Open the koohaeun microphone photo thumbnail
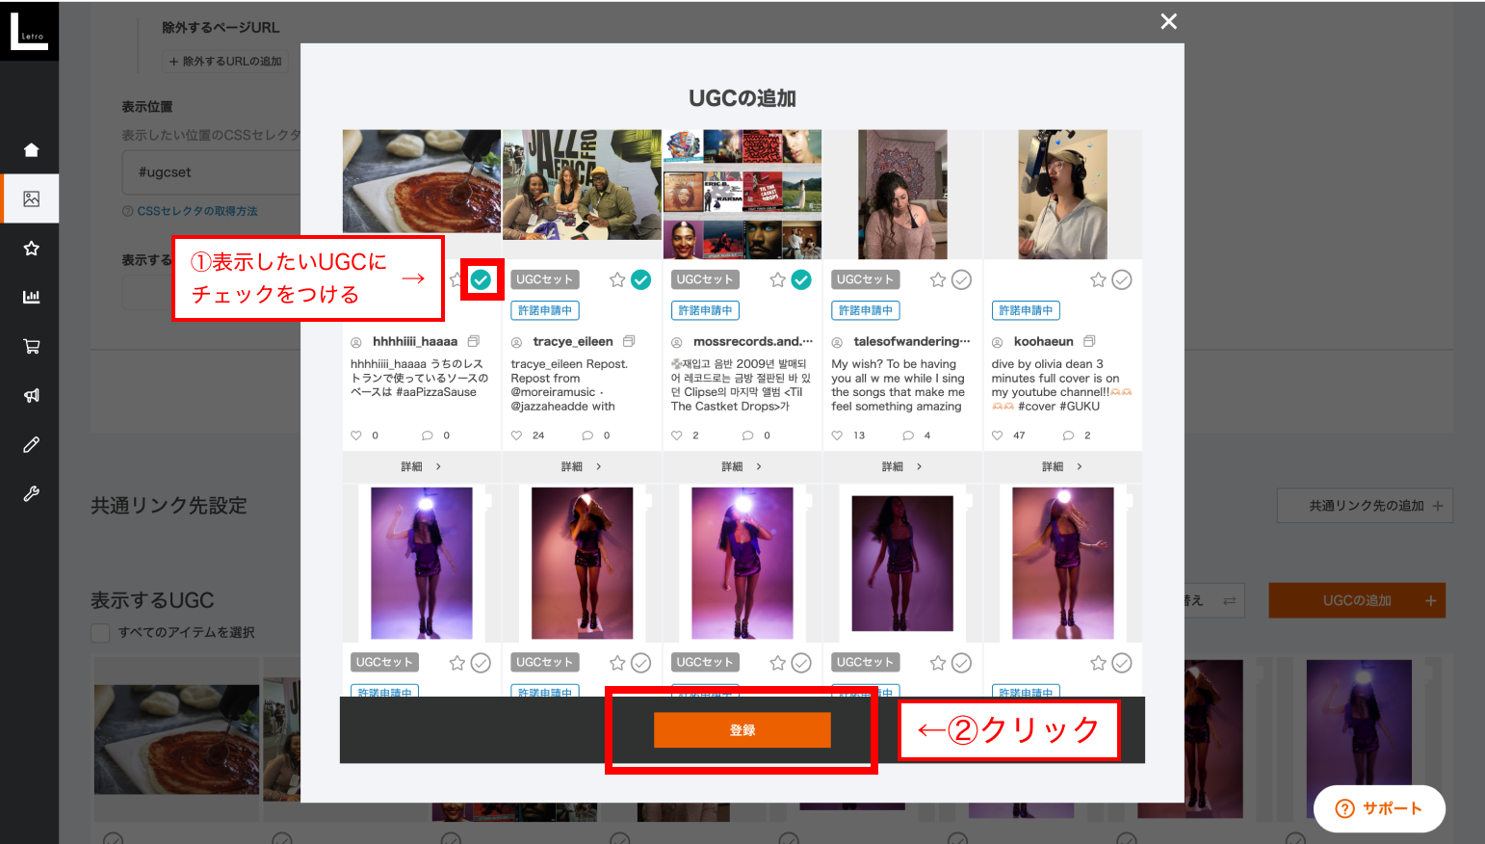Viewport: 1485px width, 844px height. [x=1062, y=195]
